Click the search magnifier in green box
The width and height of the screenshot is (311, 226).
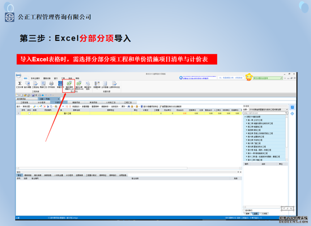click(281, 78)
